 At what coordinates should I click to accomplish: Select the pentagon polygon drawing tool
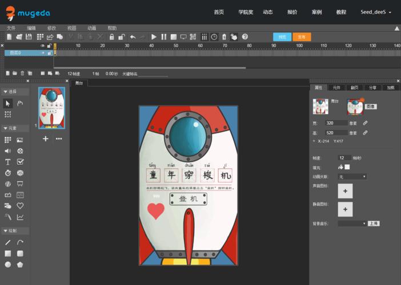click(x=20, y=264)
